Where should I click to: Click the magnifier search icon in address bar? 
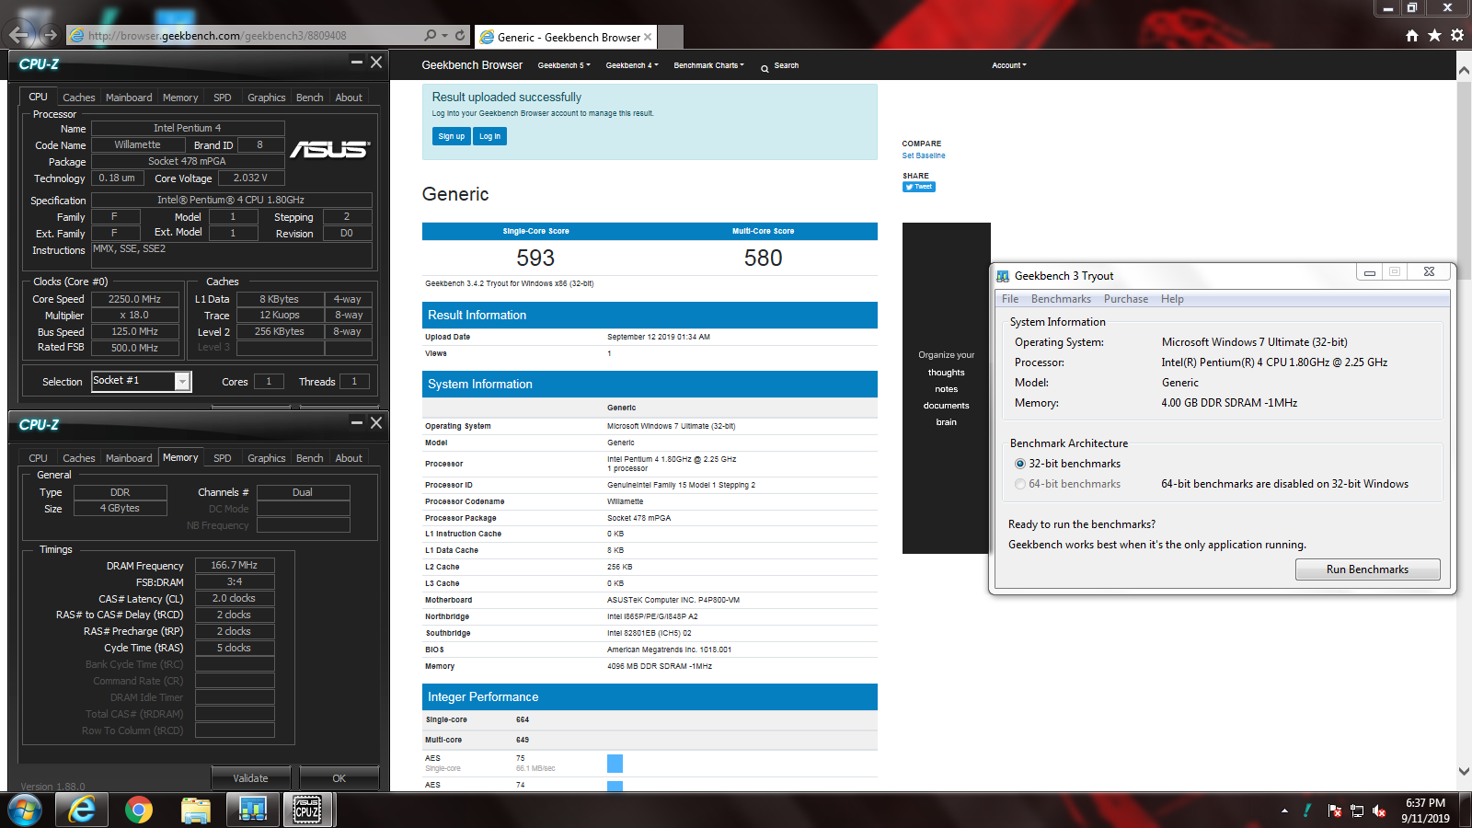coord(430,35)
